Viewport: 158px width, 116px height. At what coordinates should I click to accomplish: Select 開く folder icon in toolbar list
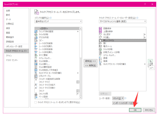[x=100, y=43]
